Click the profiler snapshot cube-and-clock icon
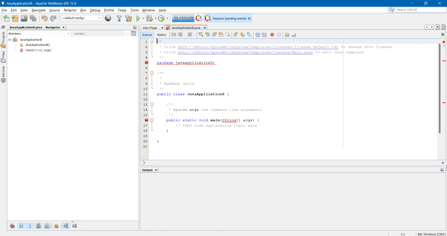This screenshot has width=447, height=236. (199, 18)
